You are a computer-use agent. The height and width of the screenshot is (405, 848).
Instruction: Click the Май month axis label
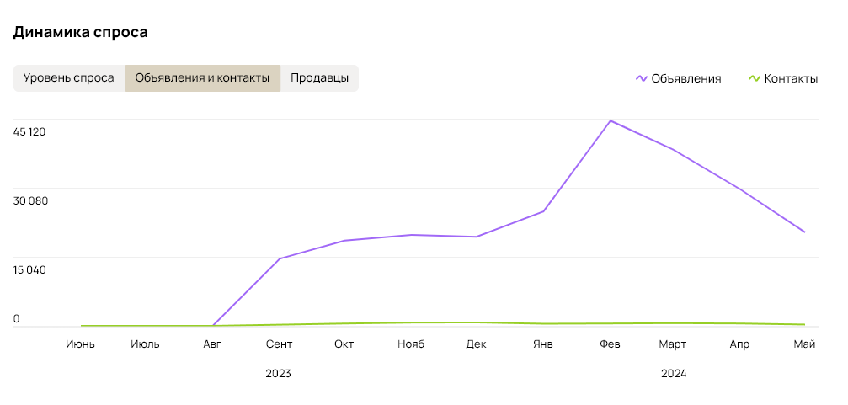point(804,344)
